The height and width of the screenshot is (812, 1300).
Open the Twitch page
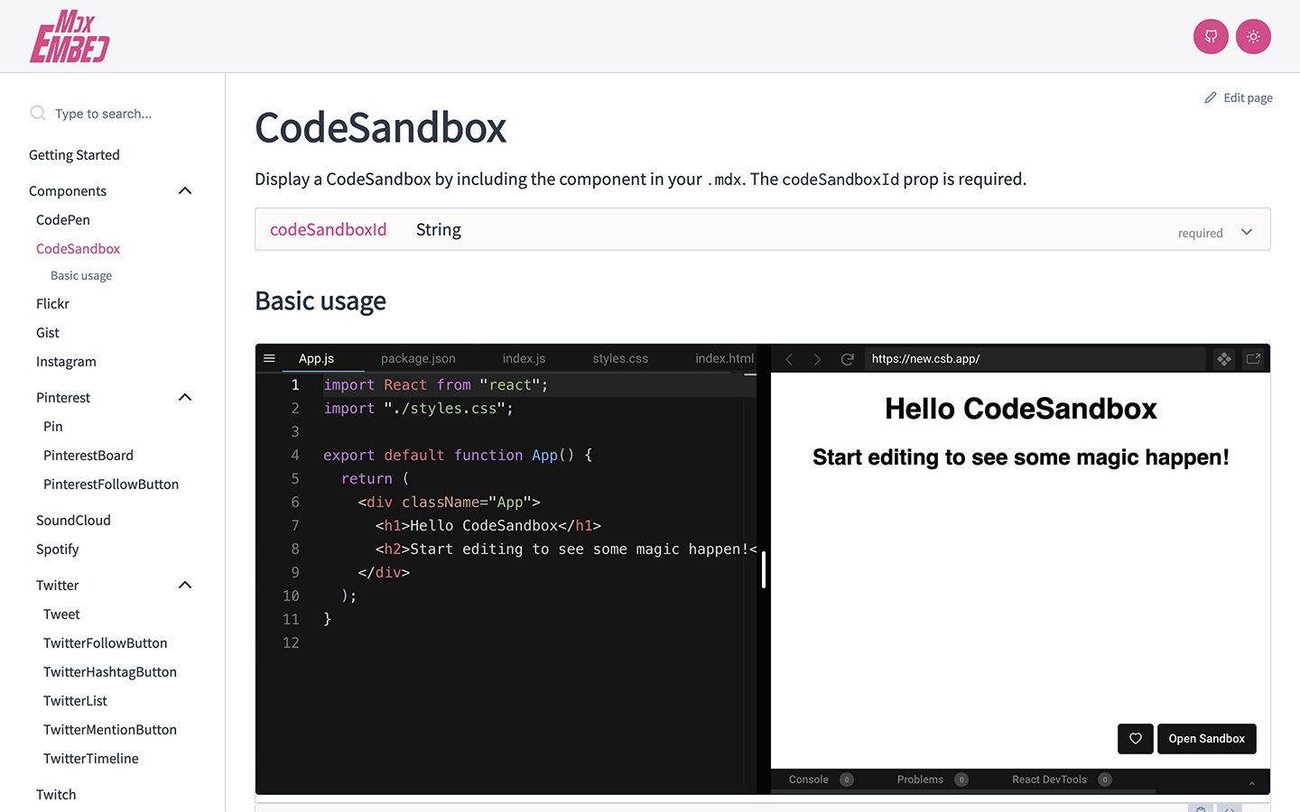tap(56, 795)
